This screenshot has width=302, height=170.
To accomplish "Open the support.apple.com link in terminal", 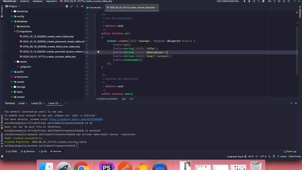I will [75, 119].
